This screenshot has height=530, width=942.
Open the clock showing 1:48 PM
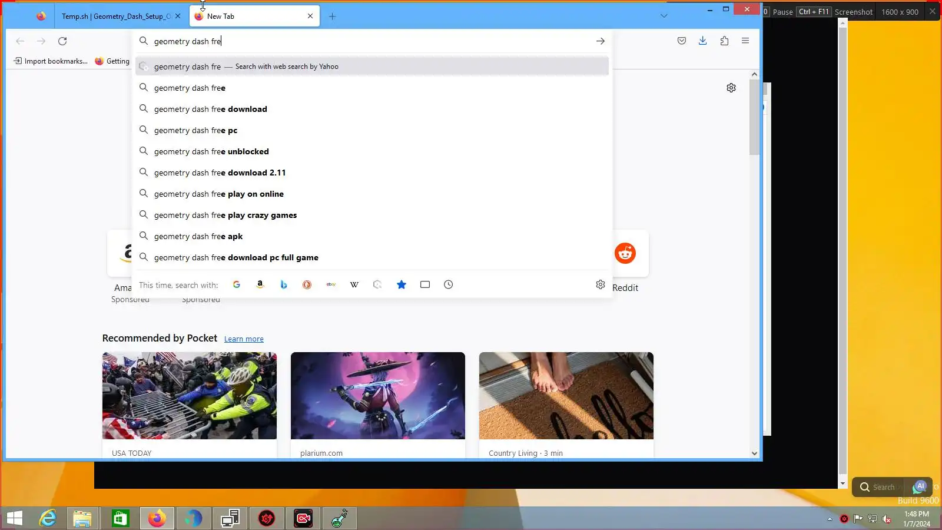[x=917, y=519]
